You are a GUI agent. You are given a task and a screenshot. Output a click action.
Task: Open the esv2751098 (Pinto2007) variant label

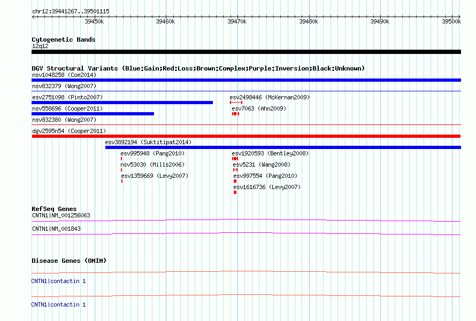tap(67, 97)
